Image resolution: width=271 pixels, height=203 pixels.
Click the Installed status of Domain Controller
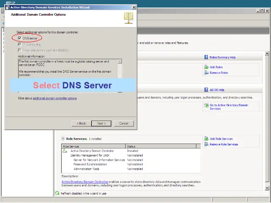coord(133,151)
